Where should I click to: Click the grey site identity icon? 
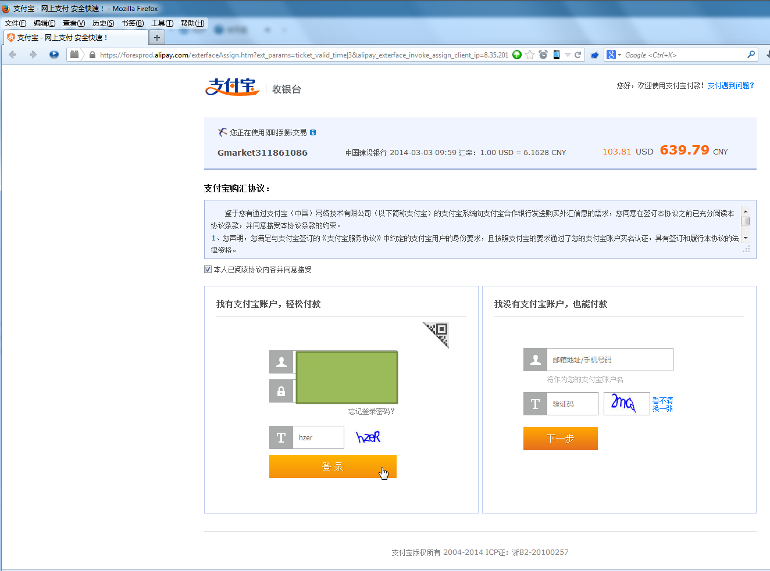pos(74,55)
